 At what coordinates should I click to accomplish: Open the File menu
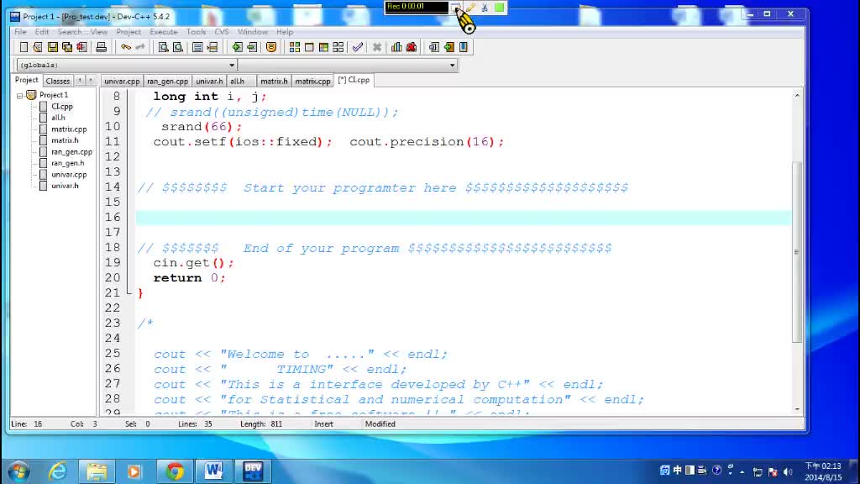coord(20,32)
